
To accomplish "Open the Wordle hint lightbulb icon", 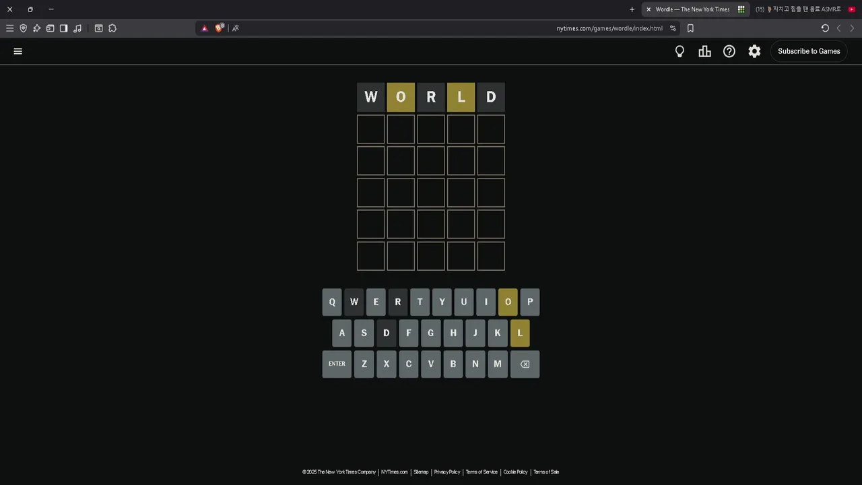I will click(679, 51).
